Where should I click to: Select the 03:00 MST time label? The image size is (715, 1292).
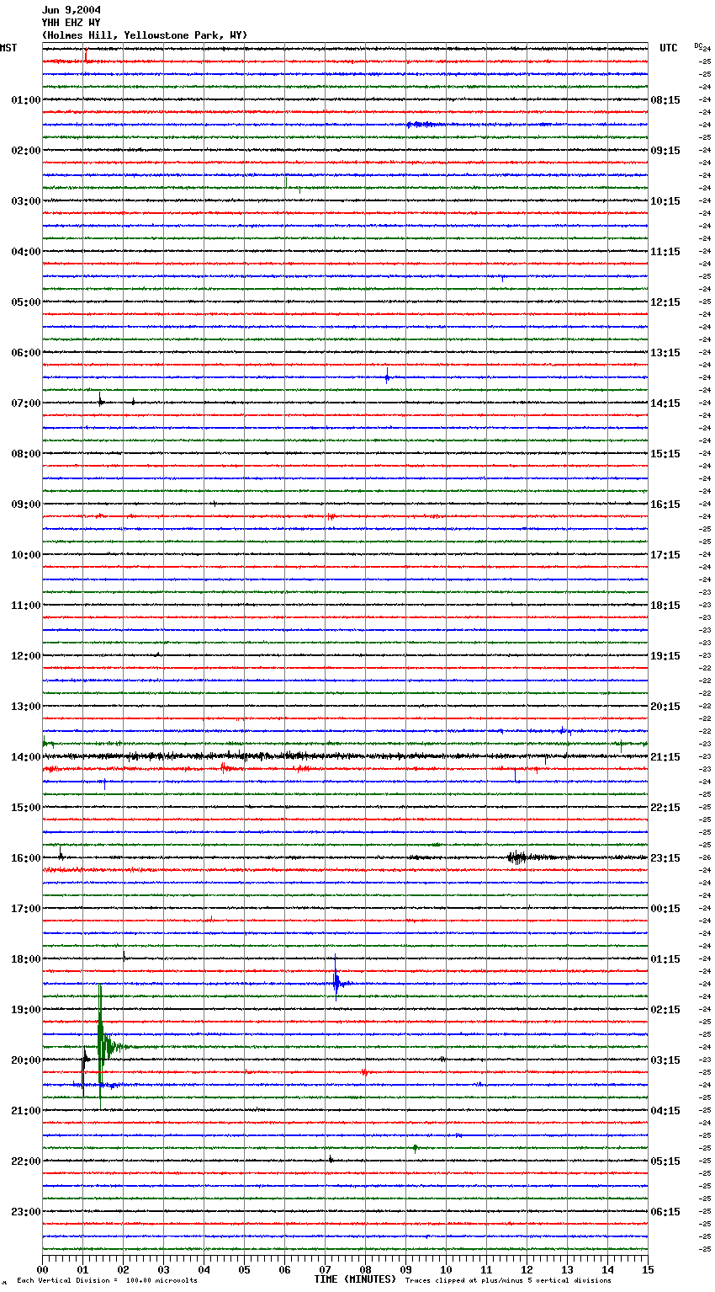click(26, 201)
